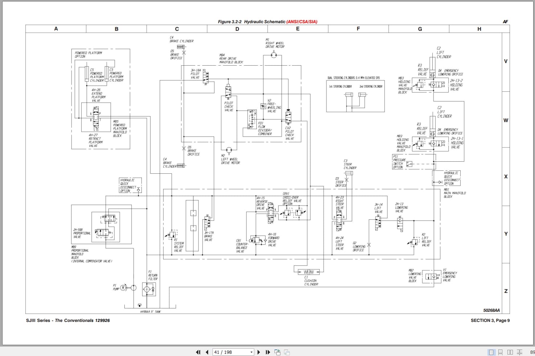Click row marker Z on right edge
This screenshot has height=356, width=535.
tap(506, 291)
